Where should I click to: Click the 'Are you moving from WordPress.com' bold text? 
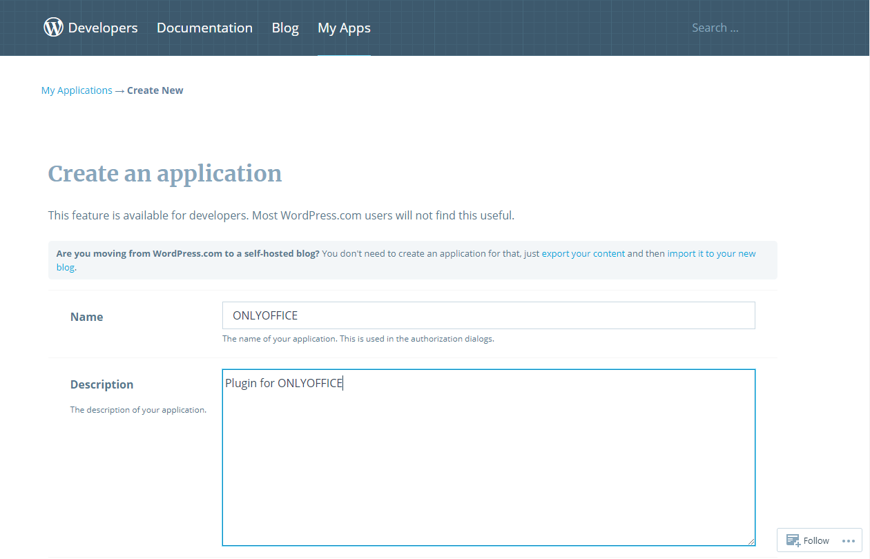188,253
